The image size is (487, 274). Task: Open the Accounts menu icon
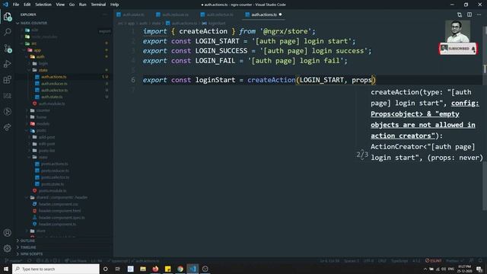tap(8, 233)
